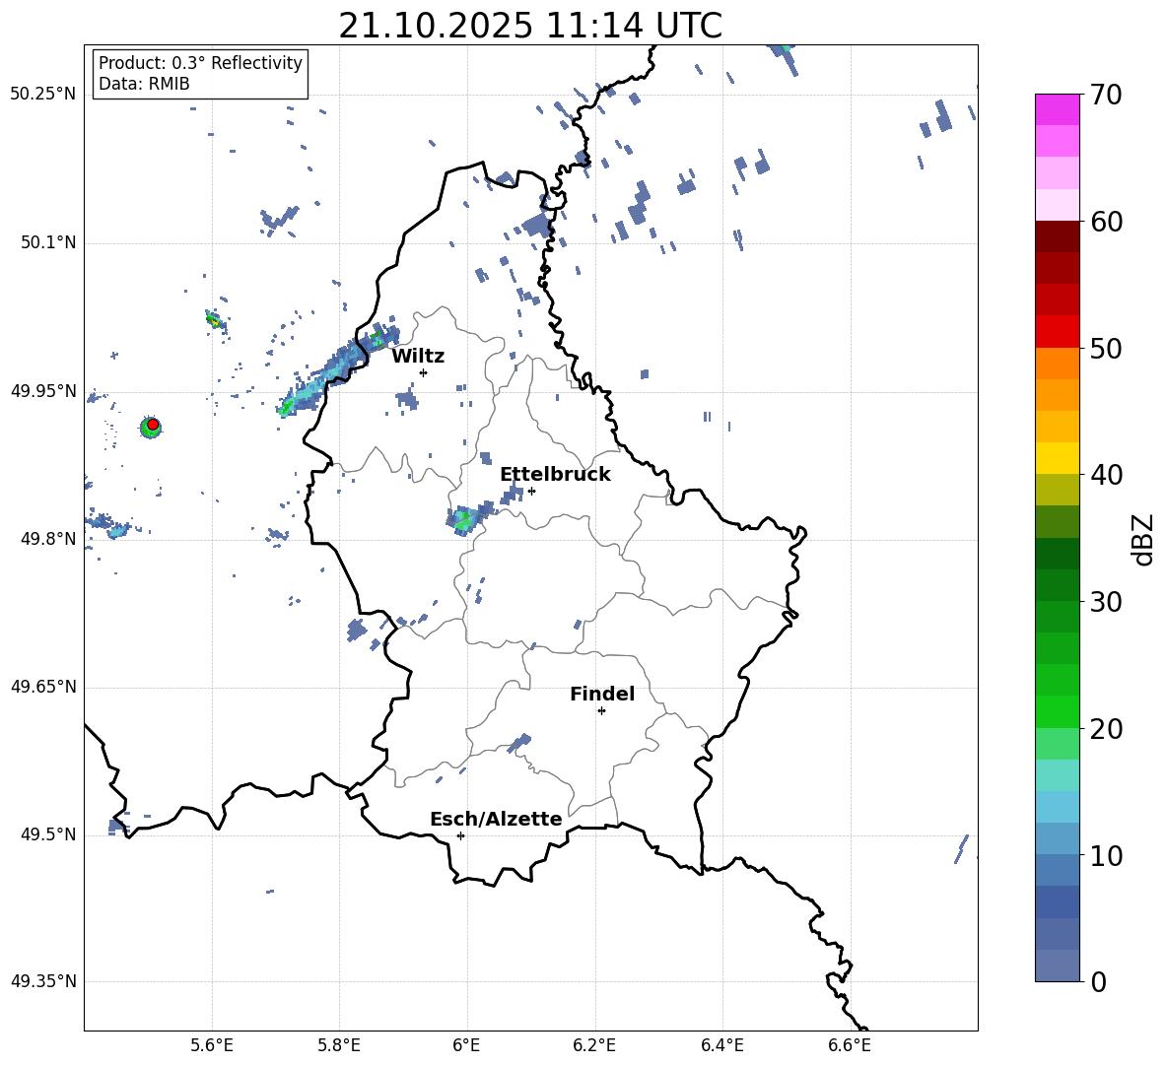The height and width of the screenshot is (1065, 1167).
Task: Click the 6.6°E longitude label
Action: [850, 1045]
